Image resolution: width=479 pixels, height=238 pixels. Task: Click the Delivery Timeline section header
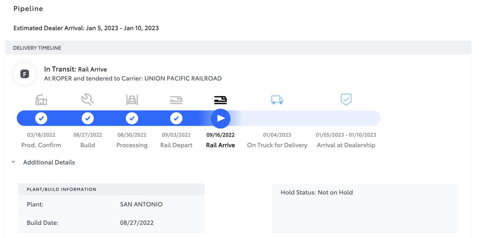[x=238, y=48]
